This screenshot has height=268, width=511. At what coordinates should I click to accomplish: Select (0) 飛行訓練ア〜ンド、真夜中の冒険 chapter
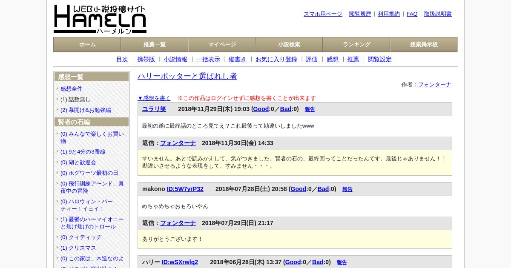(x=92, y=187)
